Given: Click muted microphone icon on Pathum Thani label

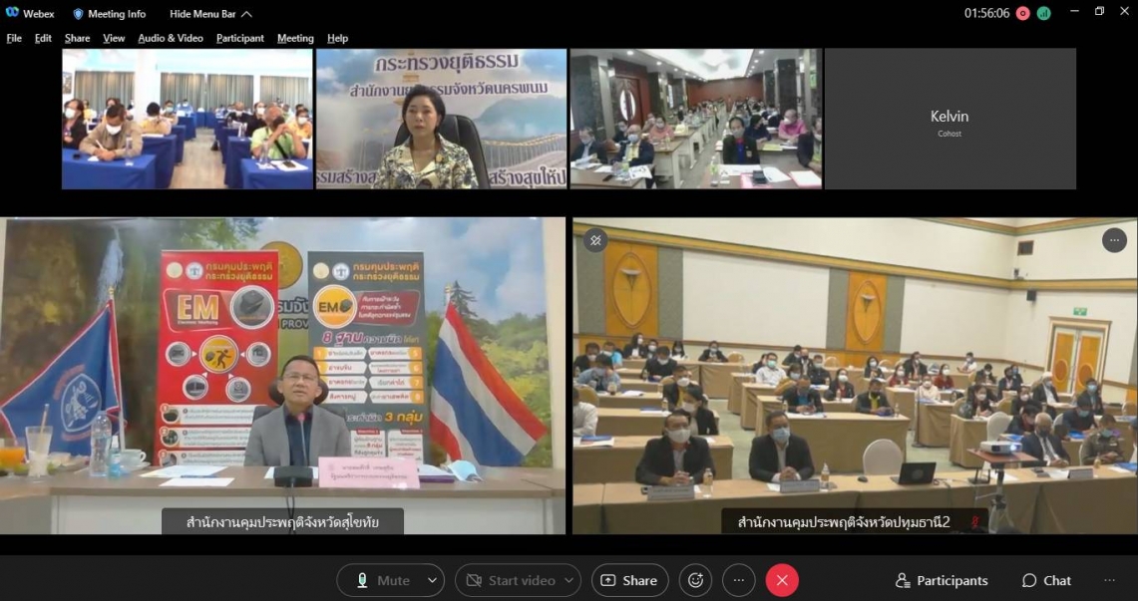Looking at the screenshot, I should coord(974,522).
